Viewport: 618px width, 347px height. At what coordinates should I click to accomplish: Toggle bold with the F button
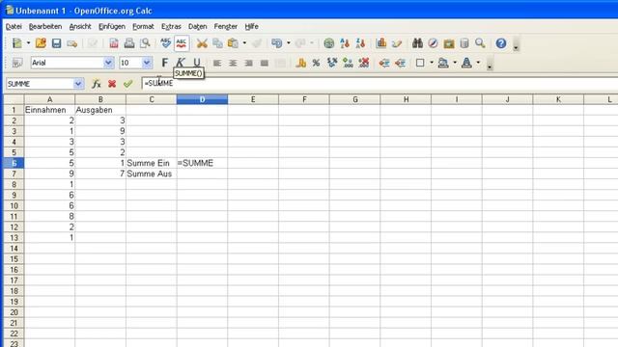coord(165,63)
